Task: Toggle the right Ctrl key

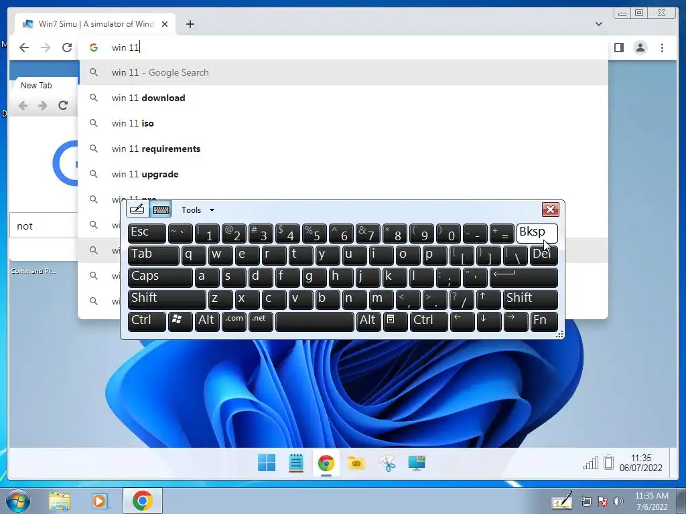Action: [429, 321]
